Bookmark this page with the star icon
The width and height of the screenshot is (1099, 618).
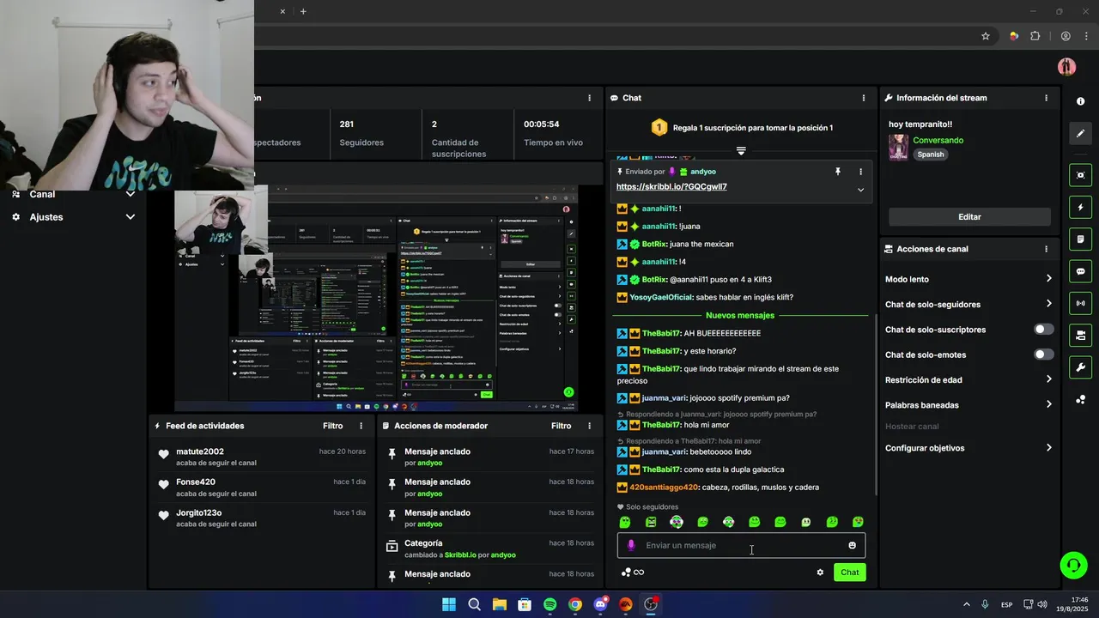point(986,36)
